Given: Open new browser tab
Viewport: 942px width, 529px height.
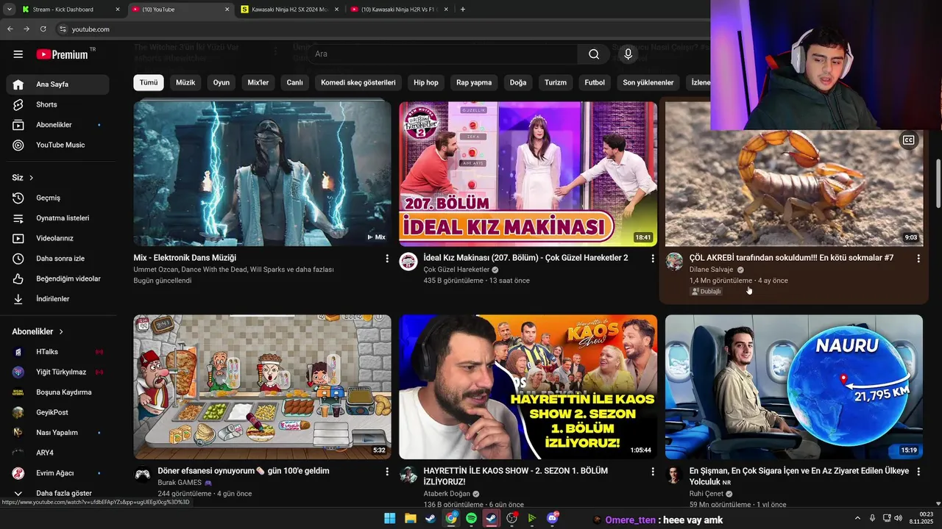Looking at the screenshot, I should (x=463, y=10).
